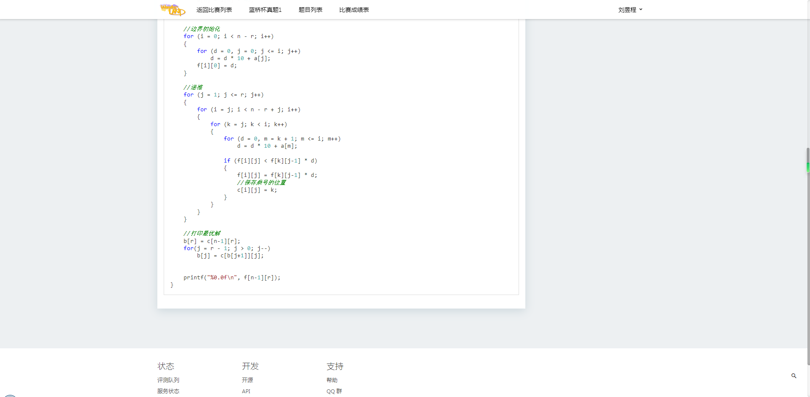Open 比赛成绩表 scoreboard
The image size is (810, 397).
coord(354,10)
